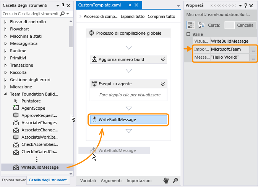This screenshot has width=258, height=187.
Task: Expand the Messaggistica category
Action: click(5, 43)
